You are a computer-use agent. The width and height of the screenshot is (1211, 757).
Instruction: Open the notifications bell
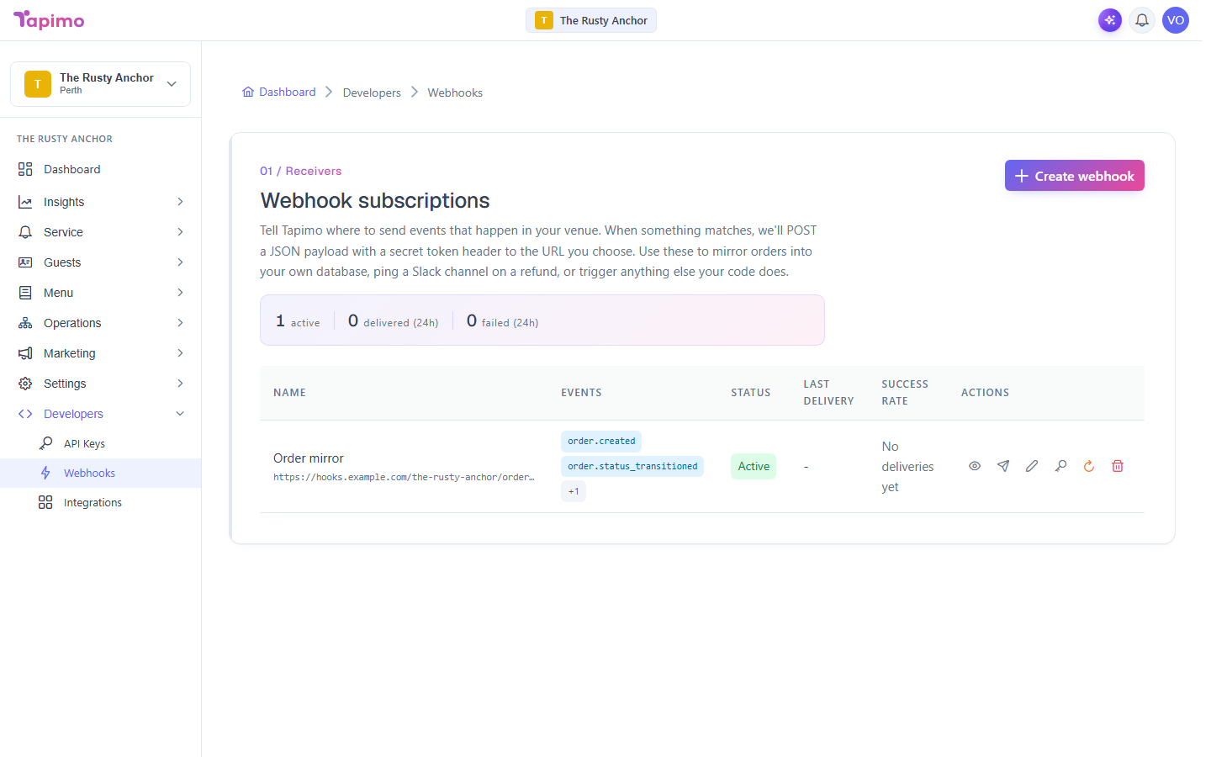click(1142, 20)
